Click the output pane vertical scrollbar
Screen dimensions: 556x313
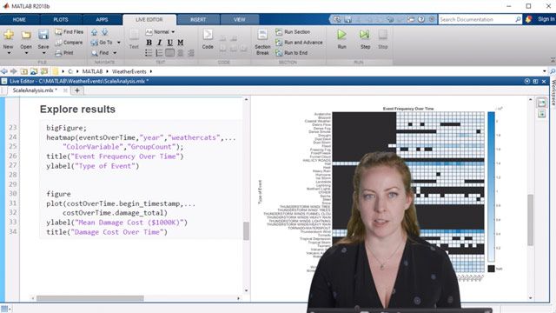[531, 220]
